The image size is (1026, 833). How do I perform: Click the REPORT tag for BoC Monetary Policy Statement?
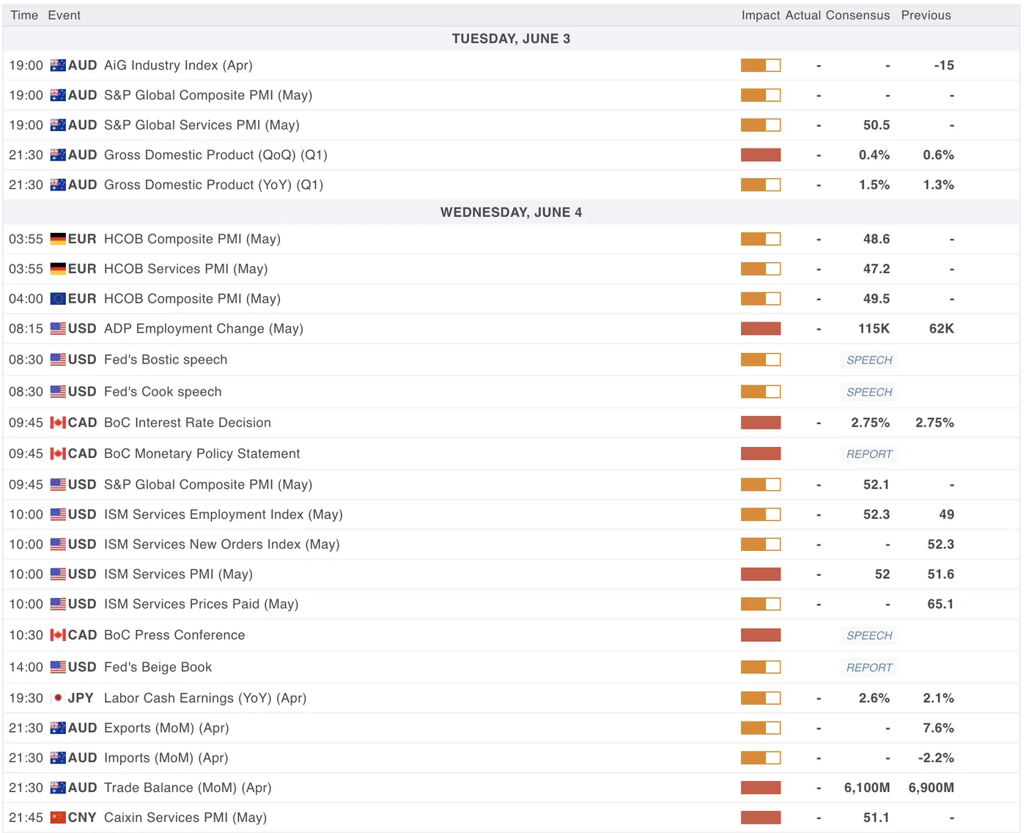tap(869, 454)
